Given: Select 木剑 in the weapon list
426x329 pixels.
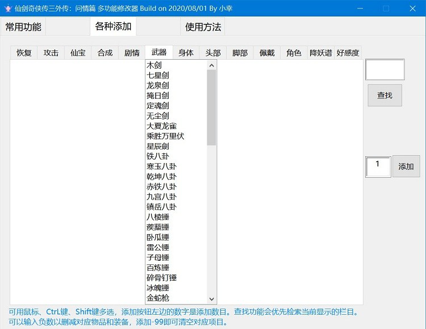Looking at the screenshot, I should (176, 65).
